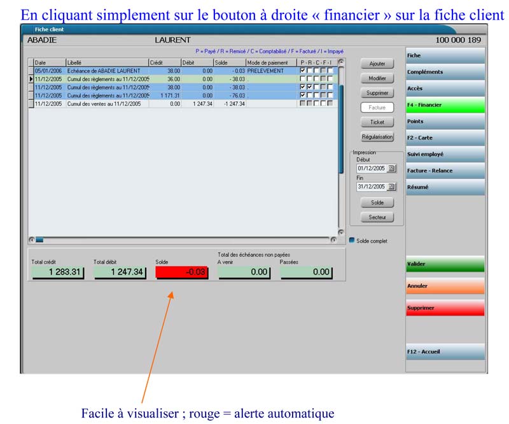Image resolution: width=509 pixels, height=424 pixels.
Task: Click the Facture button
Action: (377, 108)
